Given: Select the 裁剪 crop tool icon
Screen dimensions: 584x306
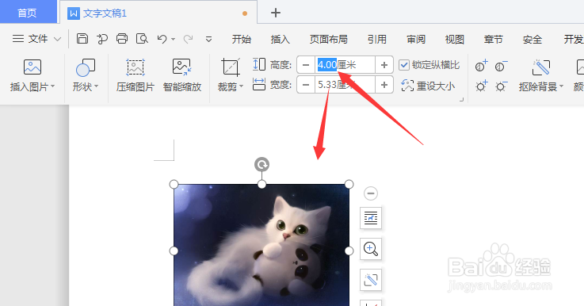Looking at the screenshot, I should point(230,67).
